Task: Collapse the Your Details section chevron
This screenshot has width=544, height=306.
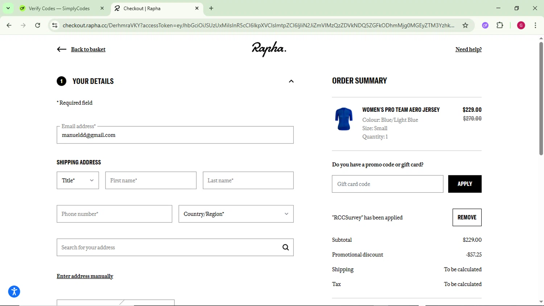Action: (291, 81)
